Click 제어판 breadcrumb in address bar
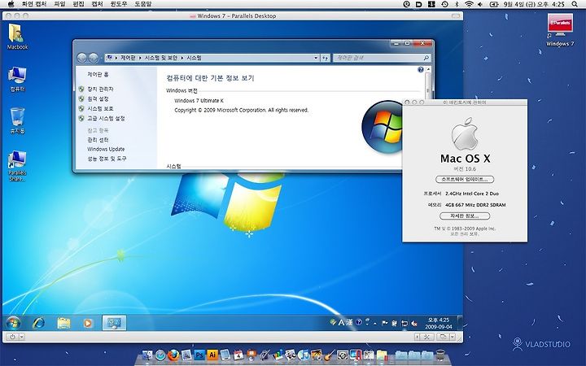Viewport: 586px width, 366px height. 128,58
